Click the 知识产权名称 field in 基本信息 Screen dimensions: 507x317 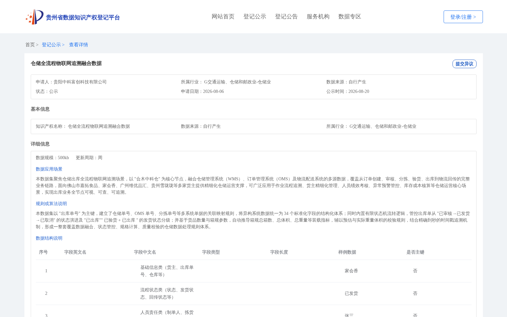[x=83, y=126]
